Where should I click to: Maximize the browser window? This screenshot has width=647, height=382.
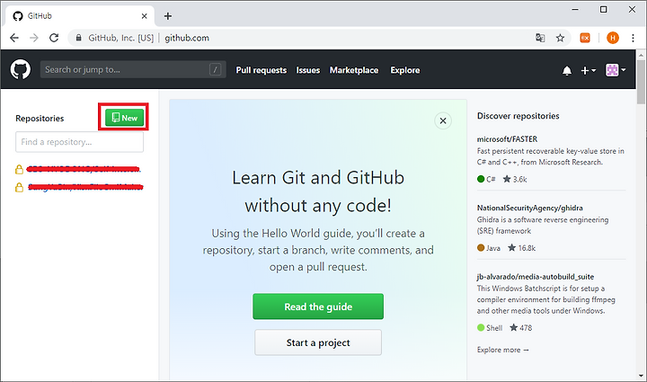603,9
